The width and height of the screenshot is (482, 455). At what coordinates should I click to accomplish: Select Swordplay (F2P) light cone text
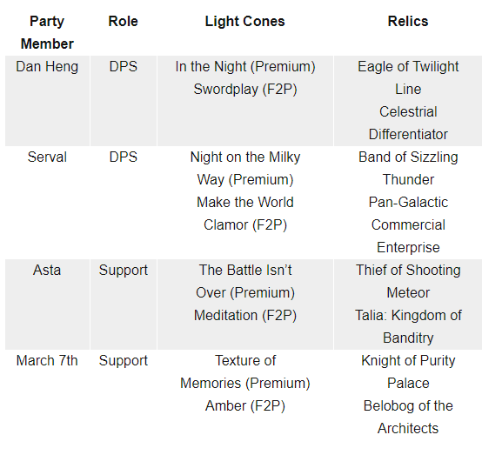pyautogui.click(x=245, y=90)
